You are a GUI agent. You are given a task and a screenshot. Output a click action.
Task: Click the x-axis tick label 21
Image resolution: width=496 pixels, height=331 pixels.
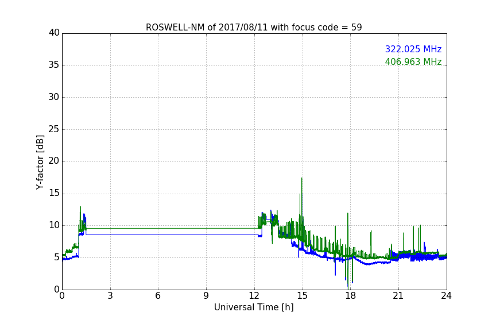point(398,296)
